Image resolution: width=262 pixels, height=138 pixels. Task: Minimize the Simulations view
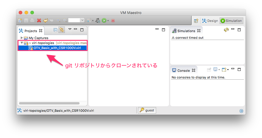[233, 29]
